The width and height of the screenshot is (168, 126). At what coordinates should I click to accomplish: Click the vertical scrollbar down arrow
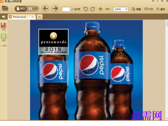(x=167, y=118)
